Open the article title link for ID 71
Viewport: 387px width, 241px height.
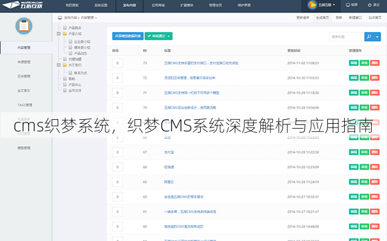191,93
